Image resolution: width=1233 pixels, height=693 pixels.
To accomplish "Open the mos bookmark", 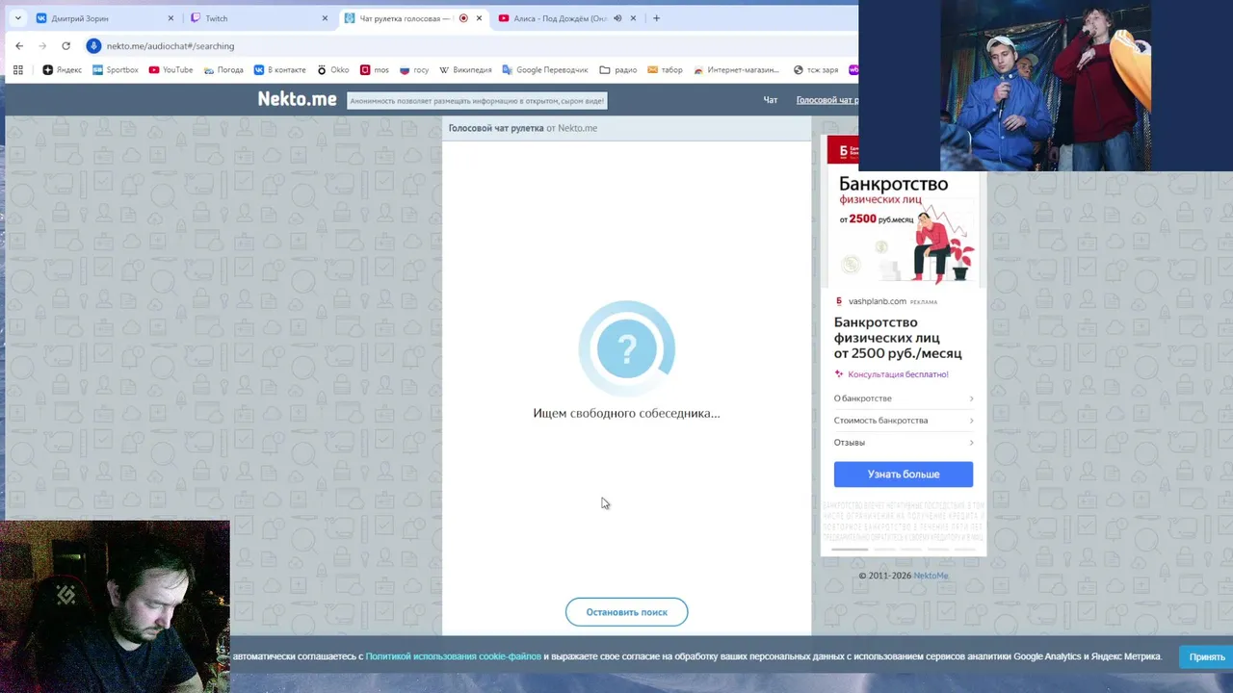I will click(x=375, y=70).
